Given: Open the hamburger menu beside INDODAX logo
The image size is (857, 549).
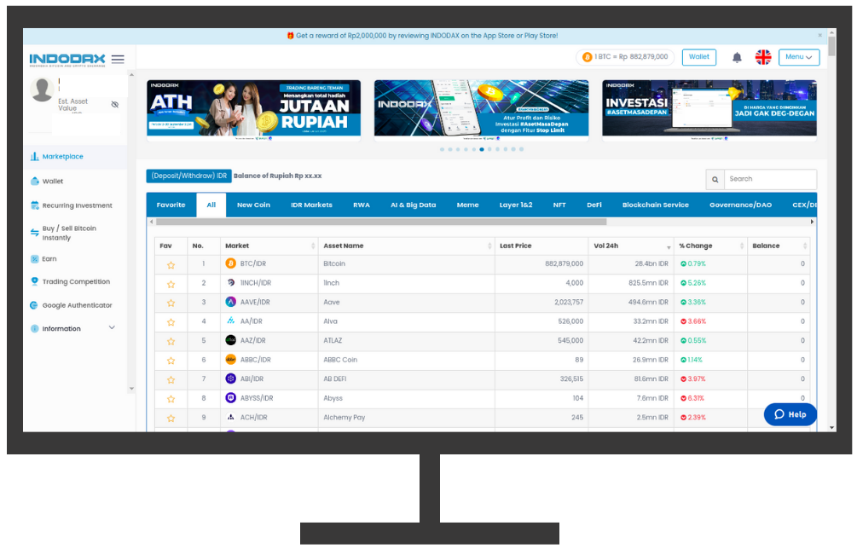Looking at the screenshot, I should tap(118, 59).
